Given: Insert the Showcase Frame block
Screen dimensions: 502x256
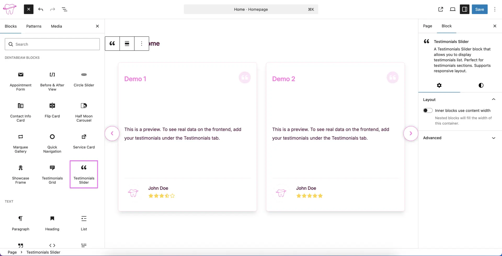Looking at the screenshot, I should 21,174.
